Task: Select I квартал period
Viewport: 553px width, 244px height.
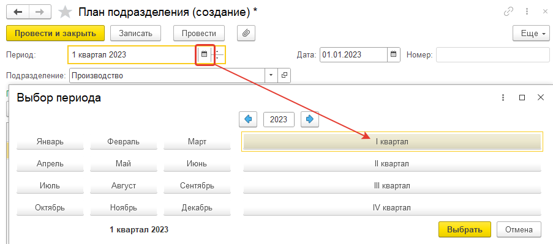Action: [392, 141]
